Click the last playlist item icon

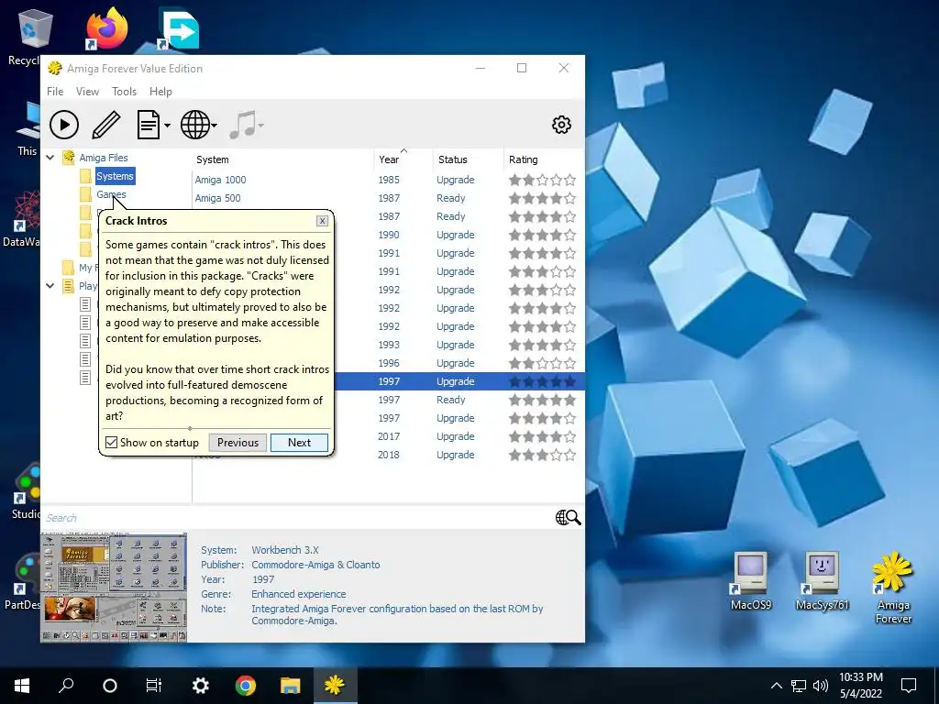coord(85,378)
